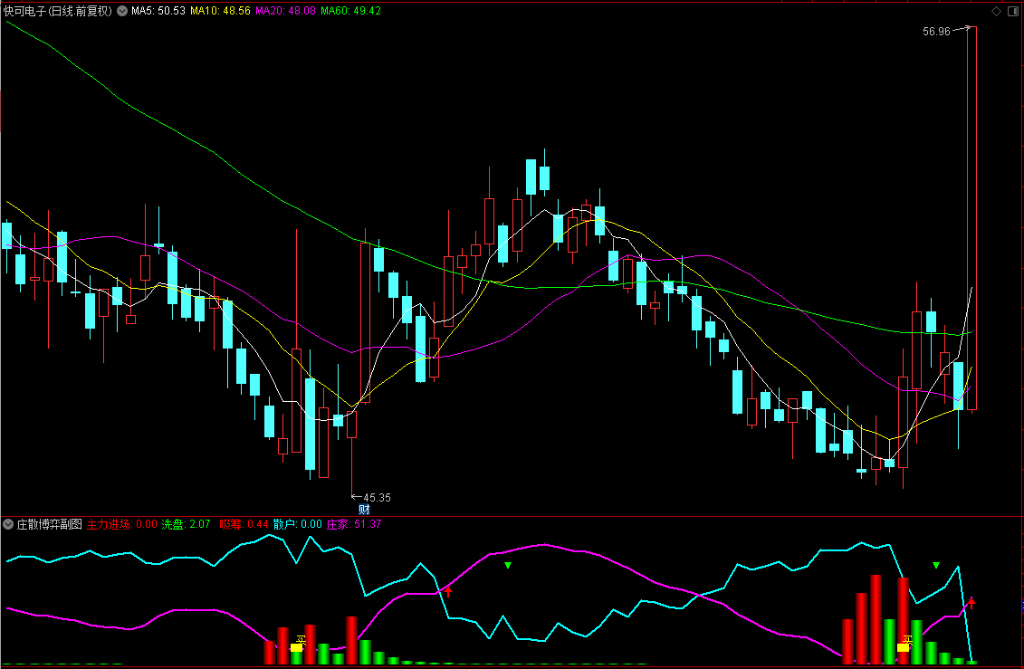Select the tall red limit-up candle at far right
1024x669 pixels.
[x=971, y=219]
